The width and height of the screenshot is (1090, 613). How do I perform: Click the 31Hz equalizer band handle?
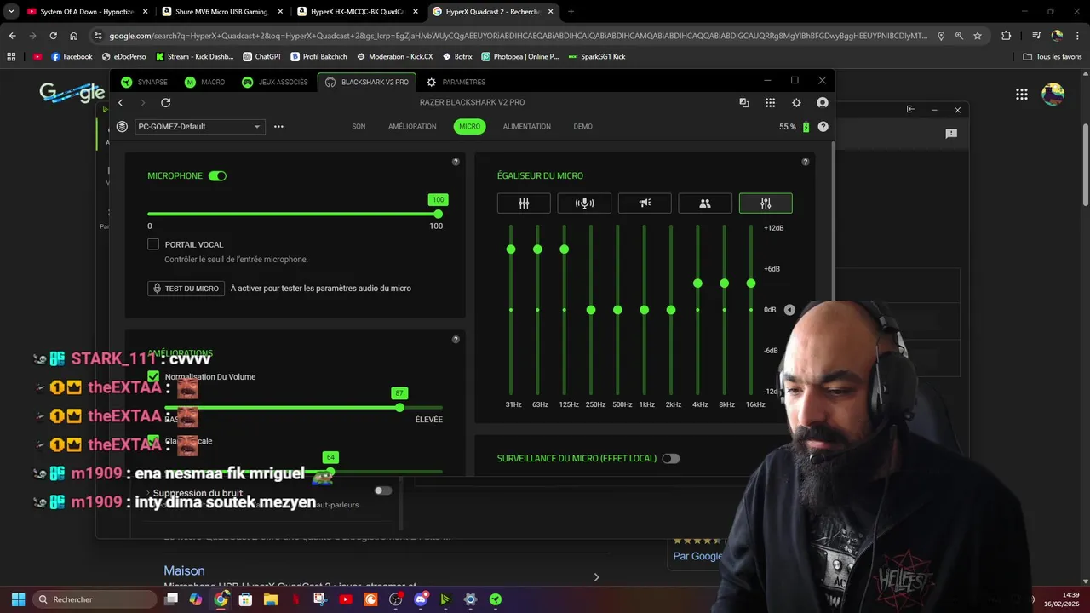[x=511, y=249]
